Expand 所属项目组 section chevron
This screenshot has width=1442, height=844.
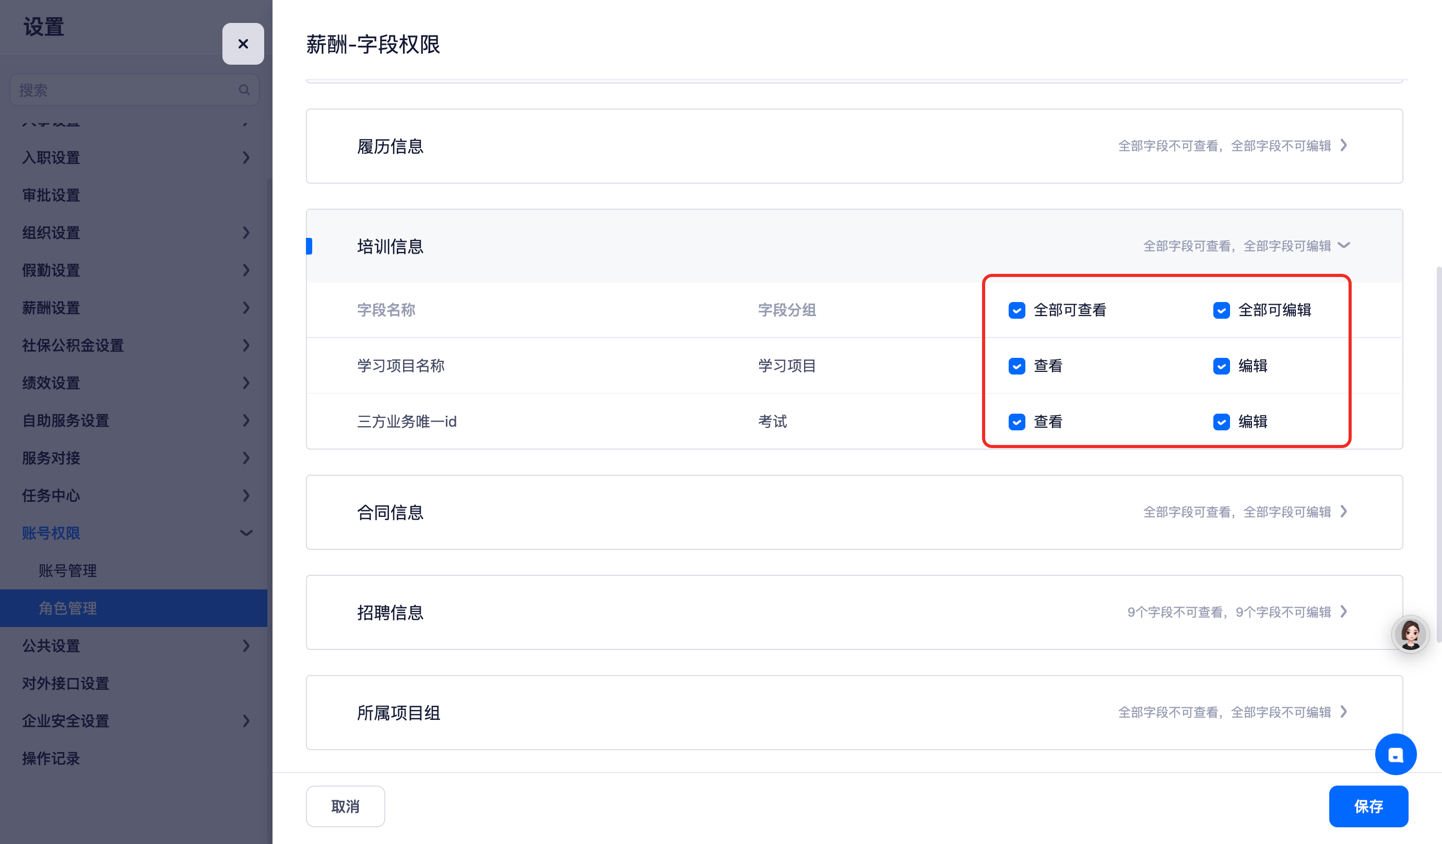[x=1344, y=712]
